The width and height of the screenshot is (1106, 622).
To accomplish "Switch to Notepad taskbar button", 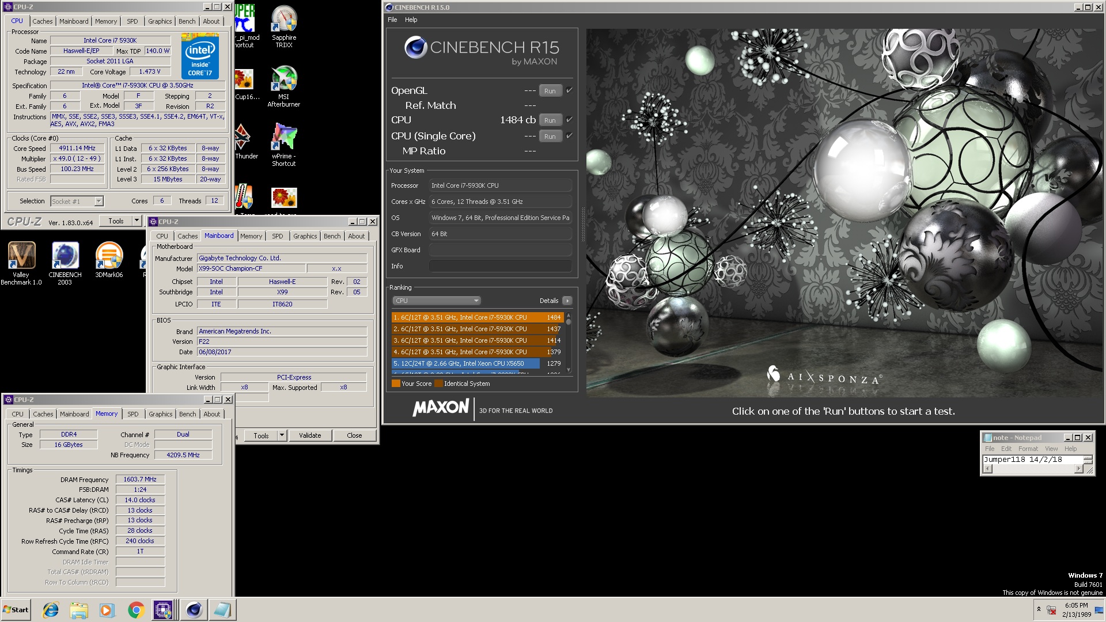I will 222,610.
